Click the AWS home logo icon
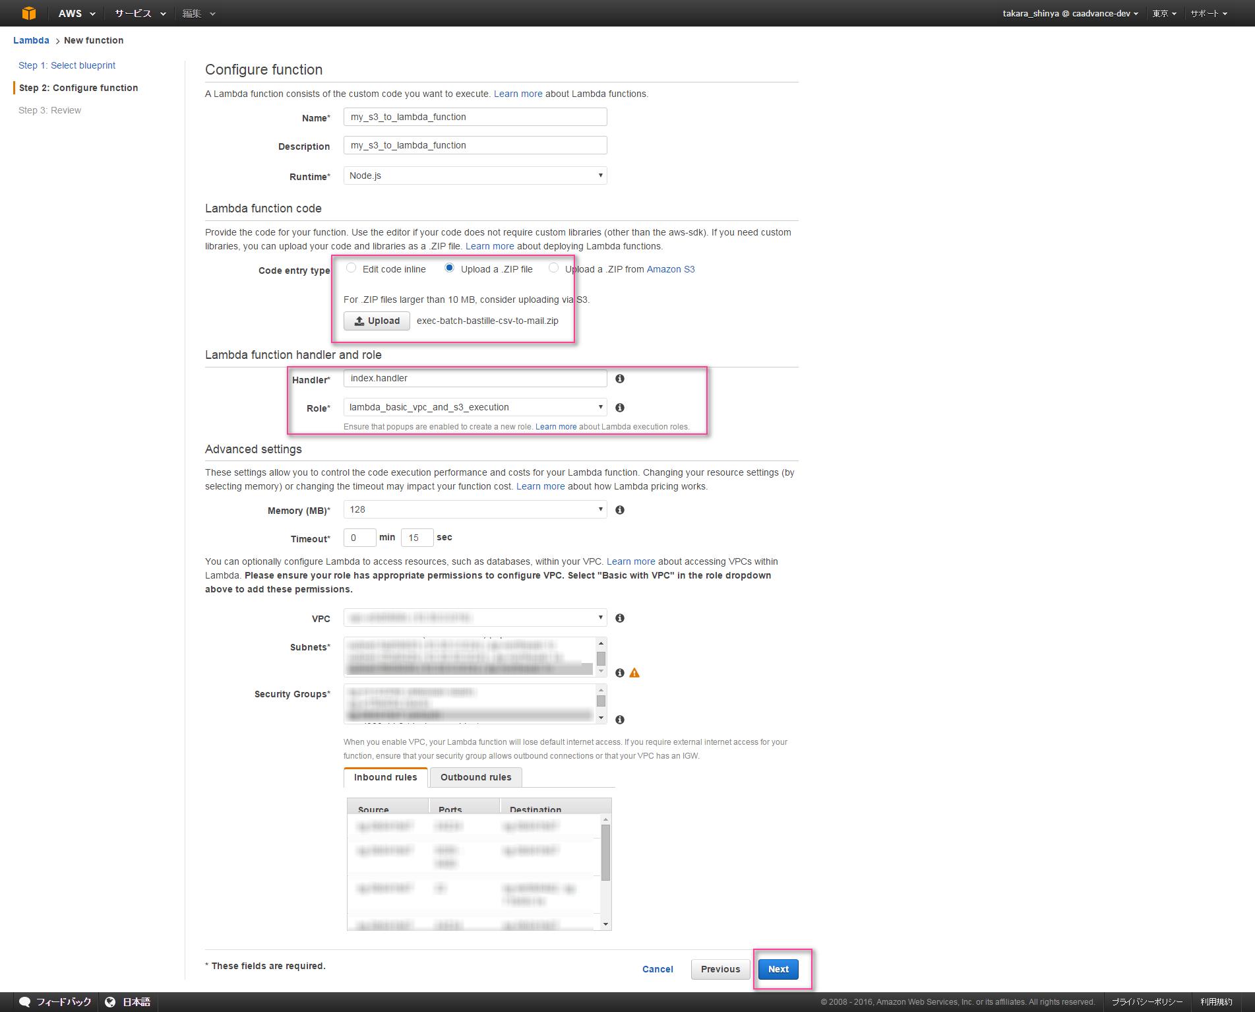Viewport: 1255px width, 1012px height. click(29, 13)
